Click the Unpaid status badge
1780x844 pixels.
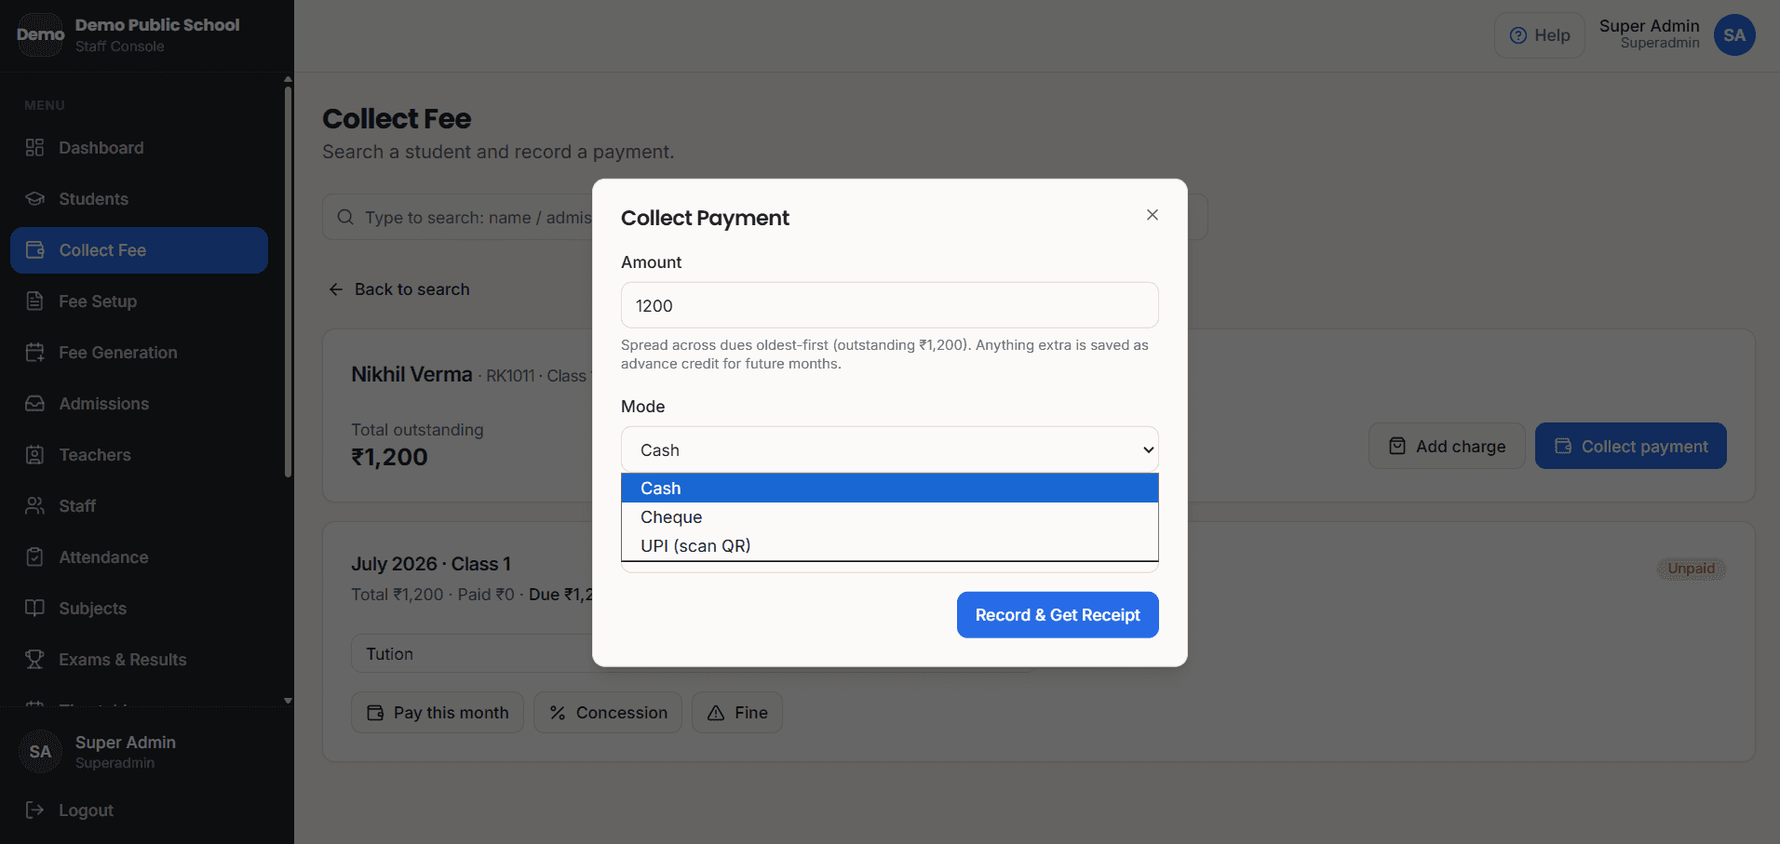coord(1692,569)
